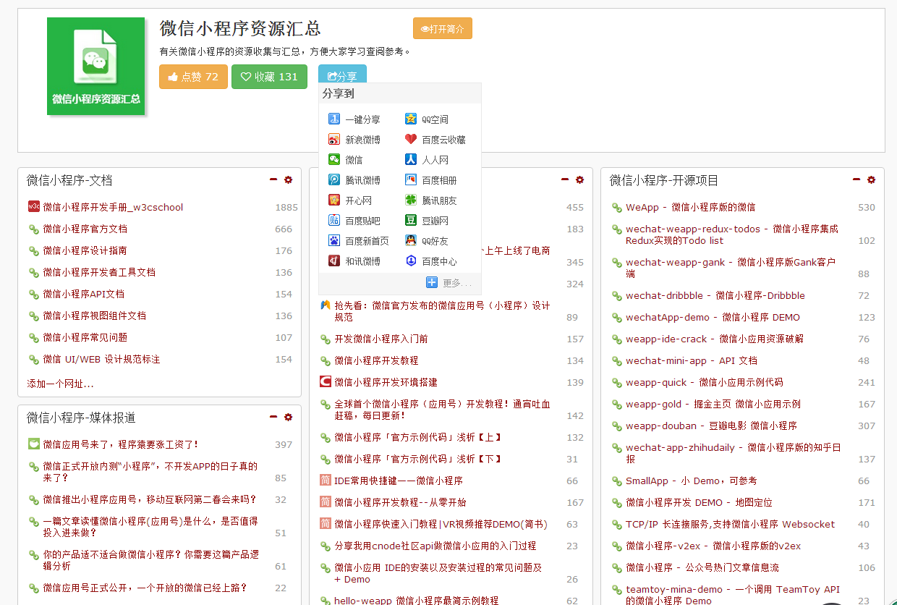Click the Douban share icon
The height and width of the screenshot is (605, 897).
411,221
